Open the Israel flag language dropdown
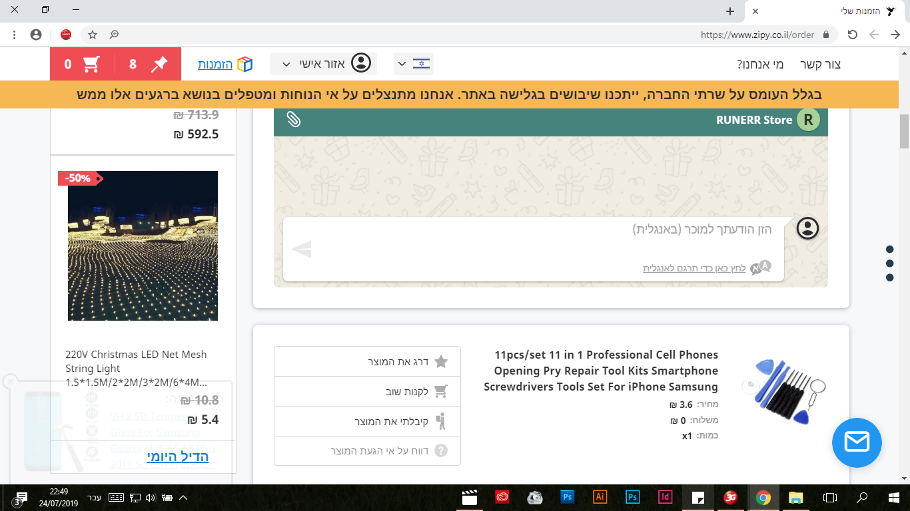910x511 pixels. coord(414,64)
